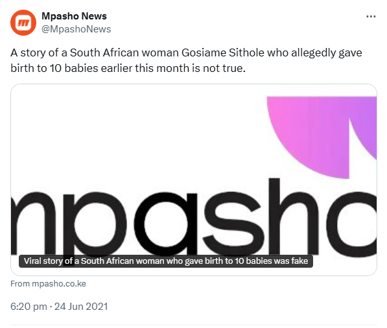Click the tweet text mentioning Gosiame Sithole
The image size is (387, 328).
pos(186,60)
